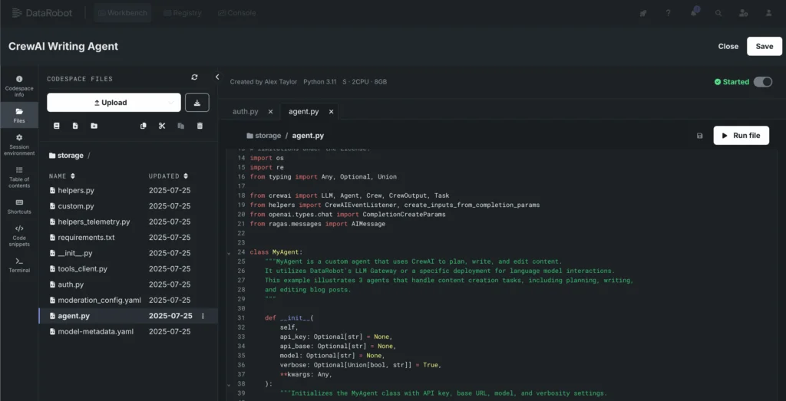Click the Save button

pyautogui.click(x=764, y=46)
